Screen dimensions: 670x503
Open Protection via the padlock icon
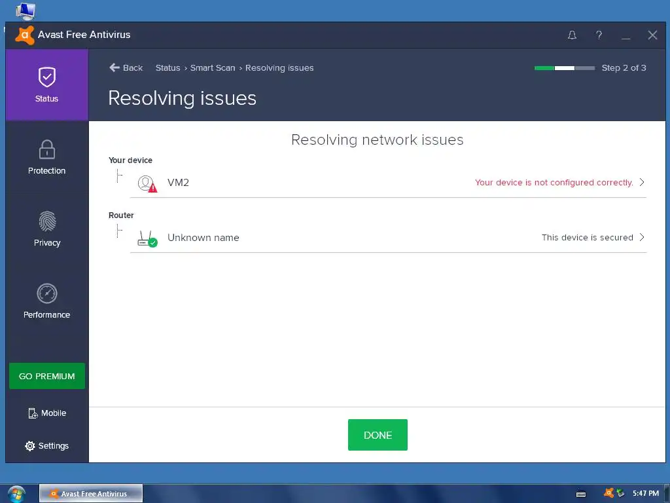[x=46, y=149]
